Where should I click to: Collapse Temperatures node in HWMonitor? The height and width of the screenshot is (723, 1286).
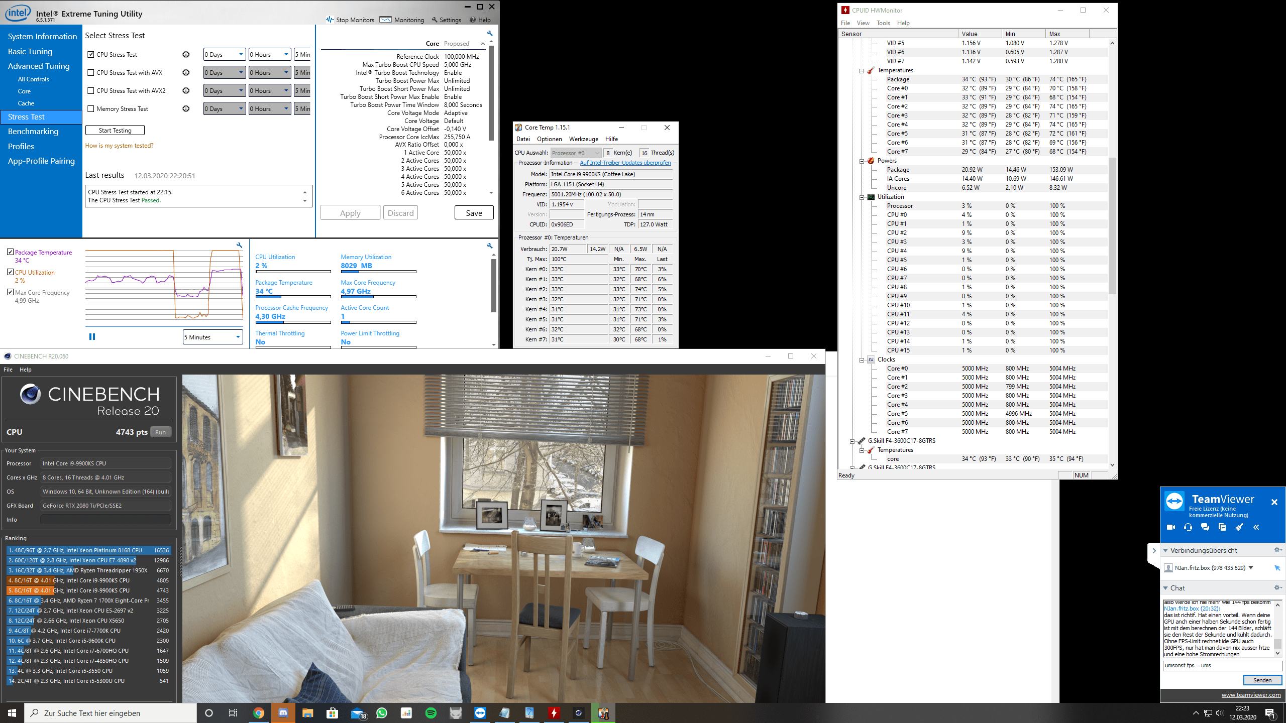[862, 70]
